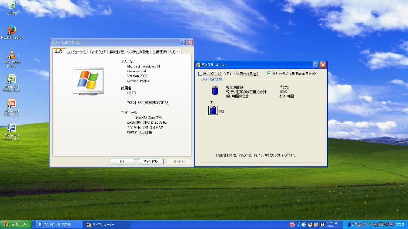Switch to the ハードウェア tab

(x=97, y=52)
